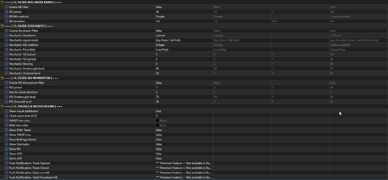The width and height of the screenshot is (388, 180).
Task: Toggle the Show Bollinger Bands checkbox
Action: (6, 140)
